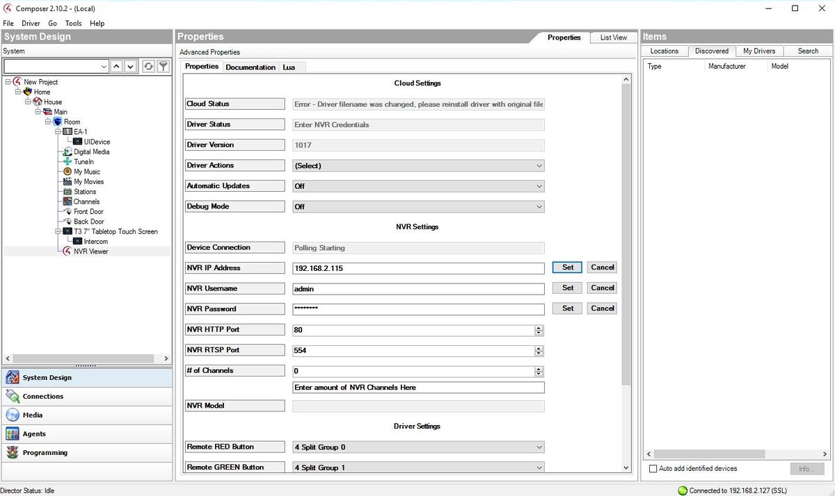Click Set next to NVR IP Address
Viewport: 835px width, 496px height.
point(568,267)
